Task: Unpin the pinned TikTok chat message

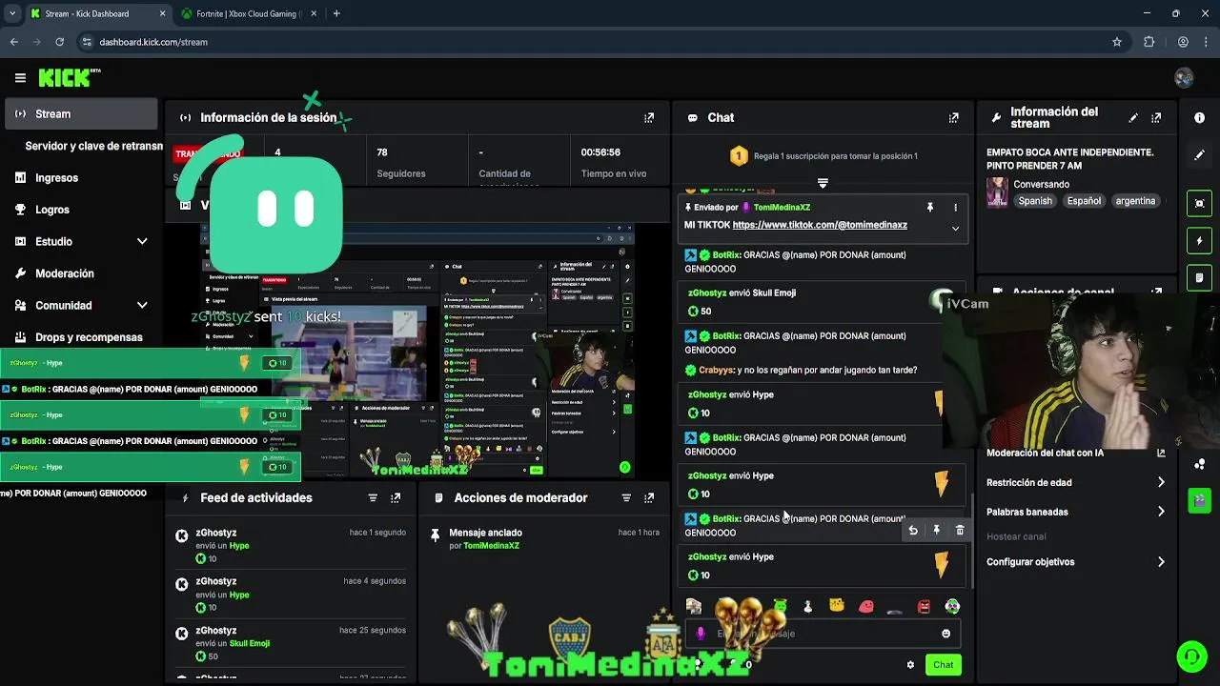Action: click(930, 207)
